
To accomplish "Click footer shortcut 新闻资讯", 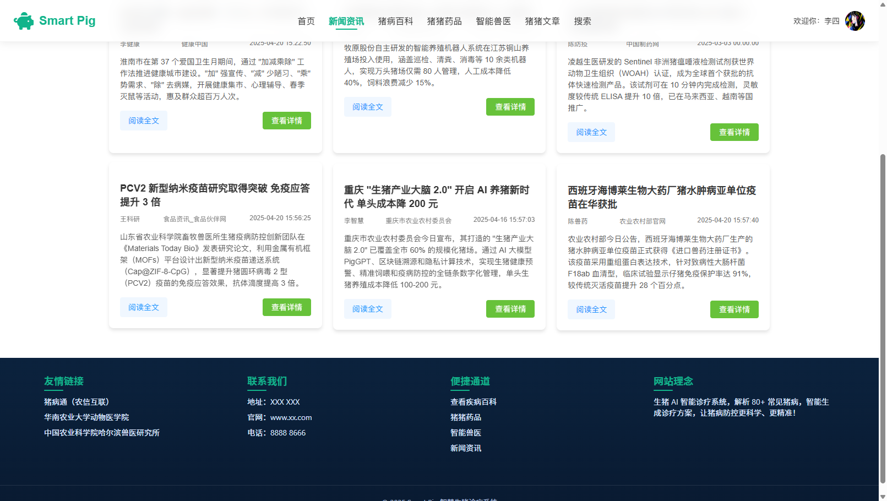I will 466,448.
